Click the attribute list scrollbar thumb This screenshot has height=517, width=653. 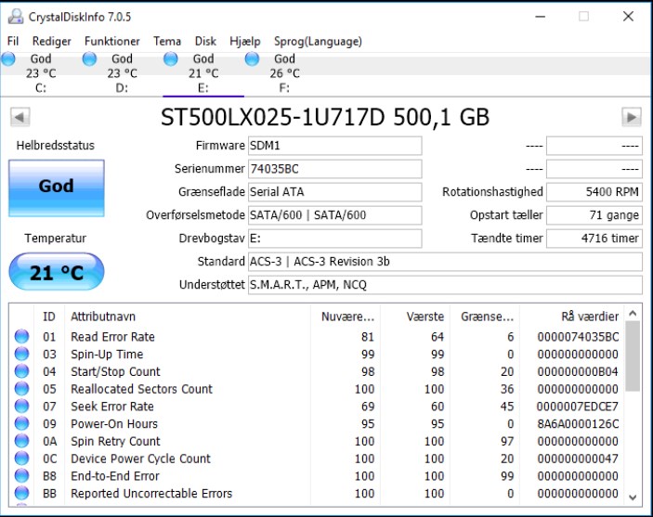[x=633, y=355]
